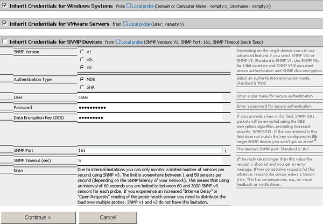Choose MD5 authentication type
This screenshot has width=323, height=224.
tap(82, 79)
